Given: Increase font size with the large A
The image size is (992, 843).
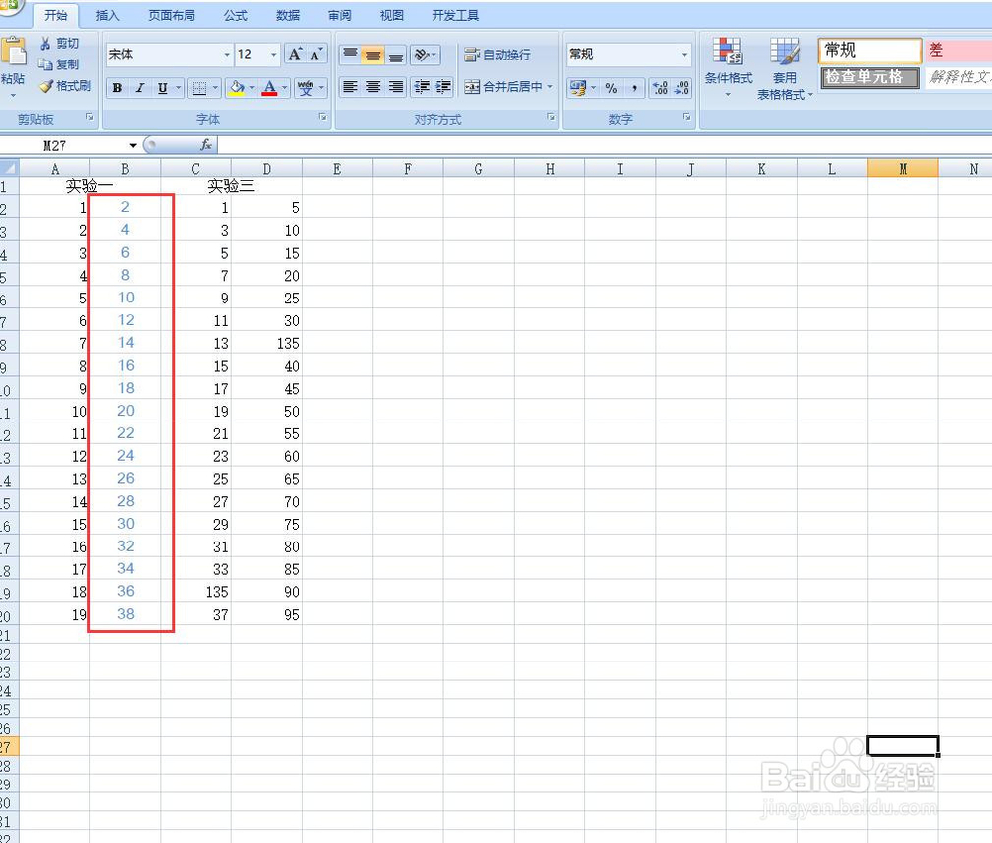Looking at the screenshot, I should click(x=295, y=54).
